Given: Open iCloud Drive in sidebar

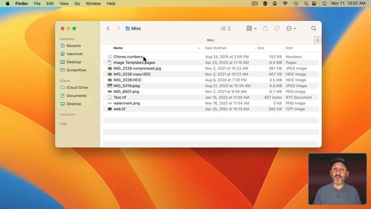Looking at the screenshot, I should click(77, 88).
